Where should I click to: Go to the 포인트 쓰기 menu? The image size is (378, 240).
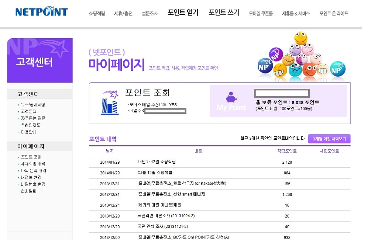(x=224, y=13)
